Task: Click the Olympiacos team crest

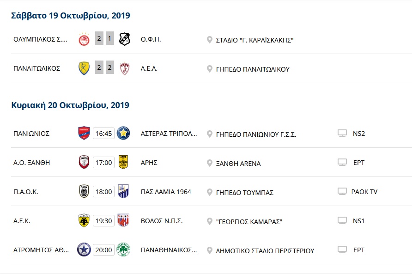Action: [x=84, y=39]
